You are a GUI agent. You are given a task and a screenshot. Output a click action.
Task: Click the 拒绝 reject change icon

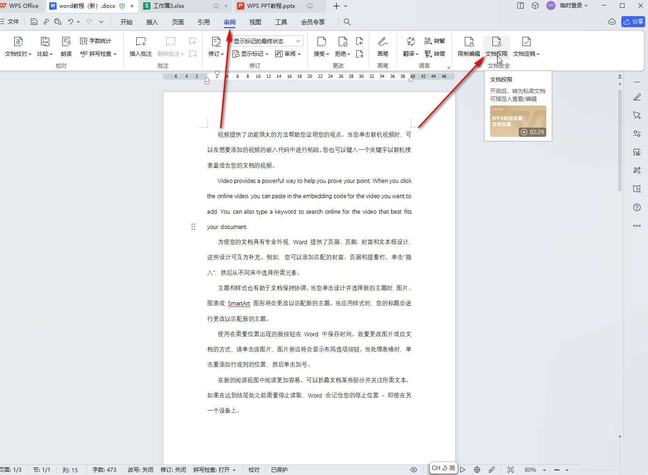[x=342, y=41]
